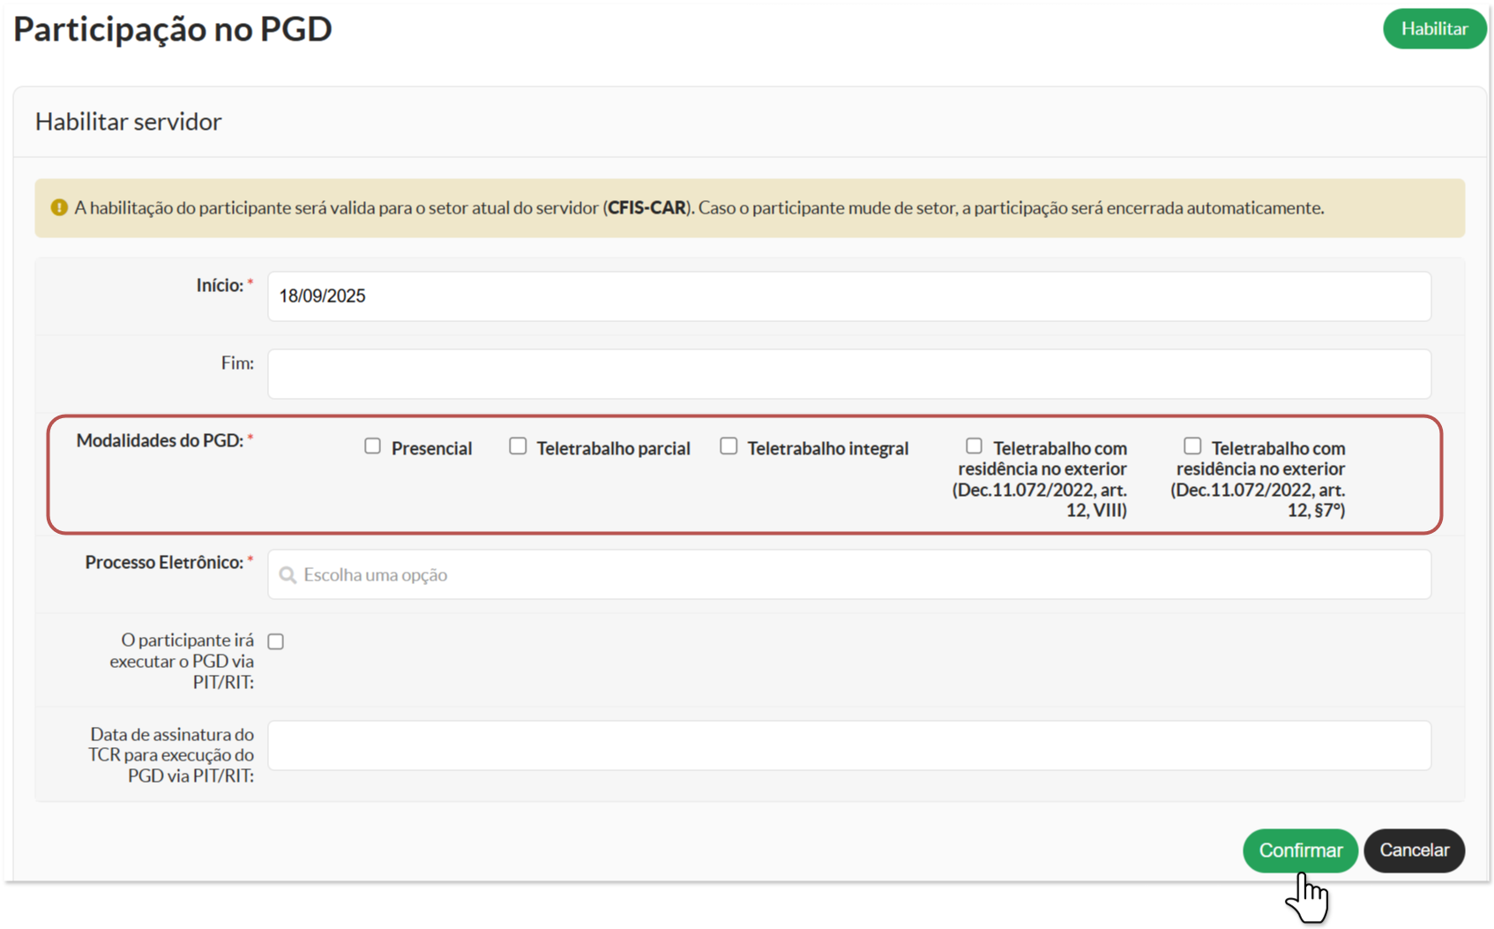This screenshot has height=929, width=1494.
Task: Click the Presencial label text
Action: pyautogui.click(x=431, y=448)
